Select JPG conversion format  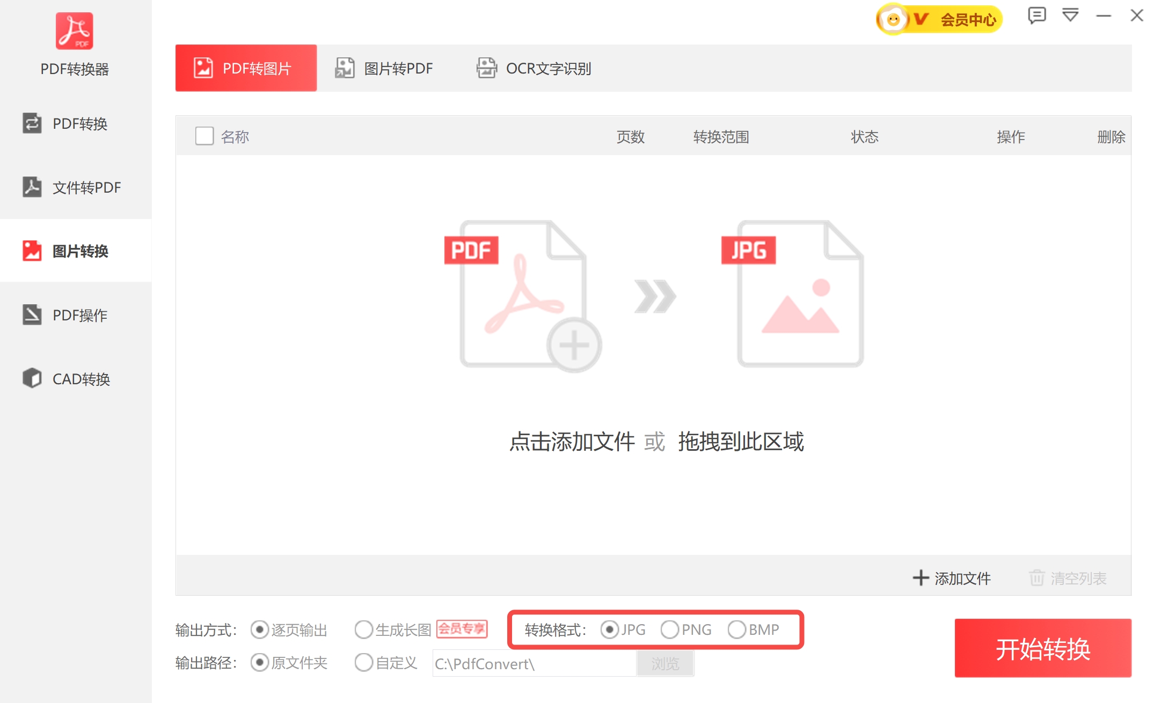(x=623, y=629)
